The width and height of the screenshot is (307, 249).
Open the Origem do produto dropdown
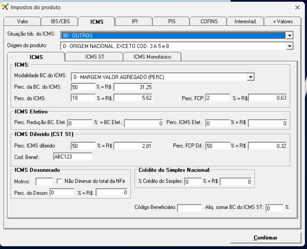(x=290, y=46)
